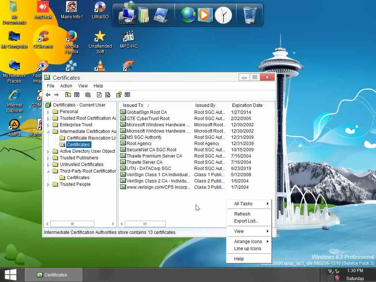Click the Forward arrow toolbar icon
Screen dimensions: 376x282
pyautogui.click(x=56, y=95)
